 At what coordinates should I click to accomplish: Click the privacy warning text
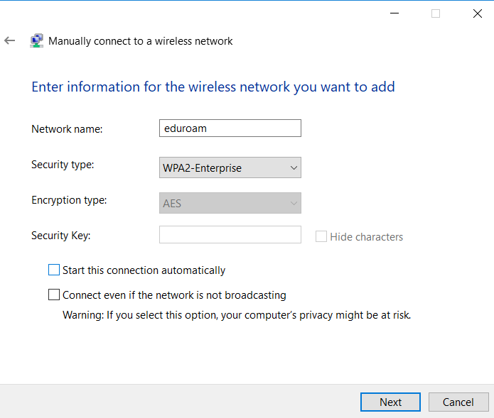[237, 315]
